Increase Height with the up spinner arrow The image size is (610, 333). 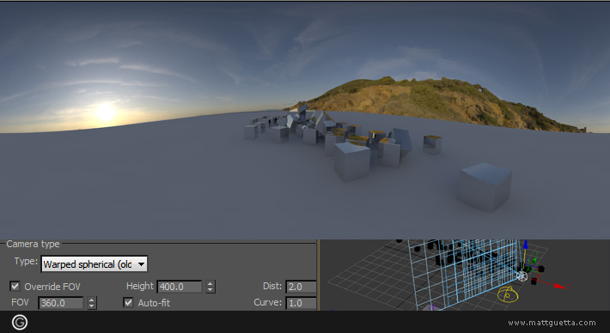click(210, 283)
